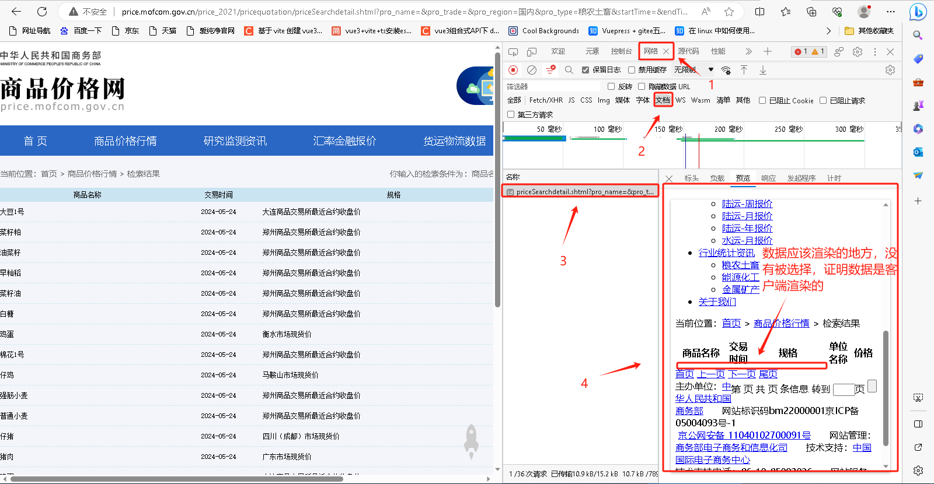Open the browser settings and more menu
934x484 pixels.
[890, 12]
